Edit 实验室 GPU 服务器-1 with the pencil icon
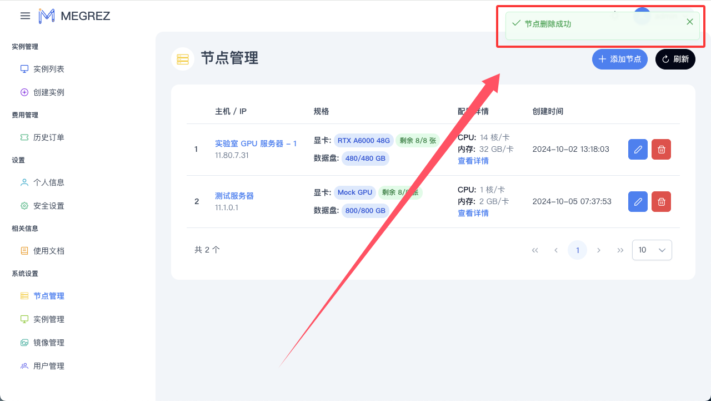 (638, 149)
